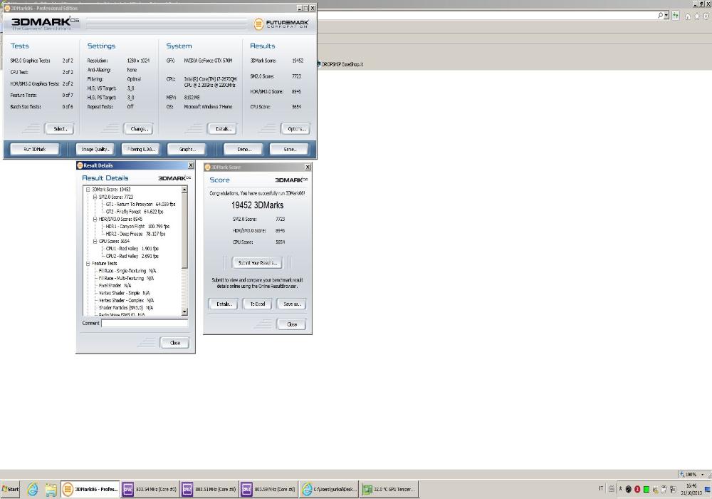
Task: Select Vertex Shader - Simple row
Action: [124, 293]
